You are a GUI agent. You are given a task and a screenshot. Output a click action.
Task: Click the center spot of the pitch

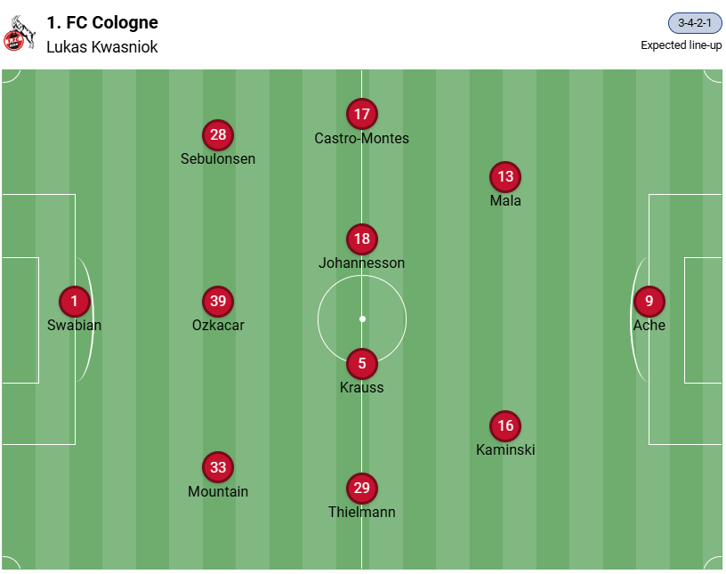(x=362, y=319)
